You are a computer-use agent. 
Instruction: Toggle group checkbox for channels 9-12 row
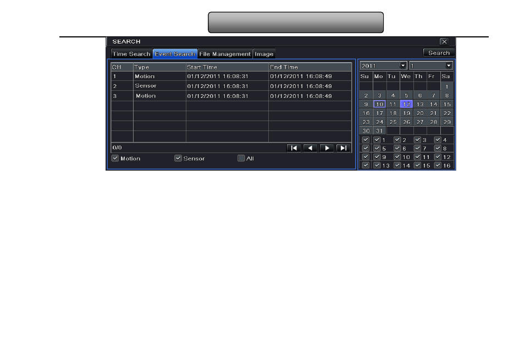tap(366, 157)
